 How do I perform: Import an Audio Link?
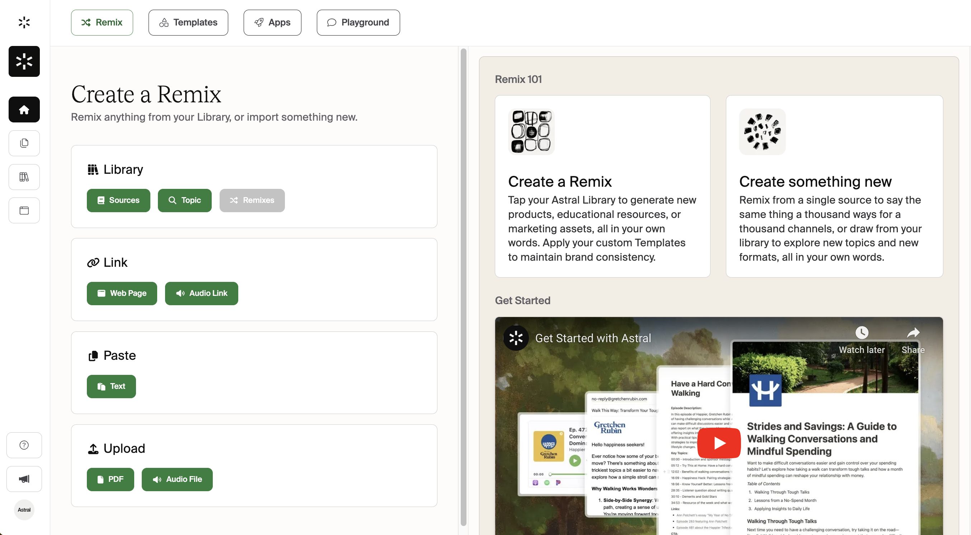pyautogui.click(x=202, y=293)
